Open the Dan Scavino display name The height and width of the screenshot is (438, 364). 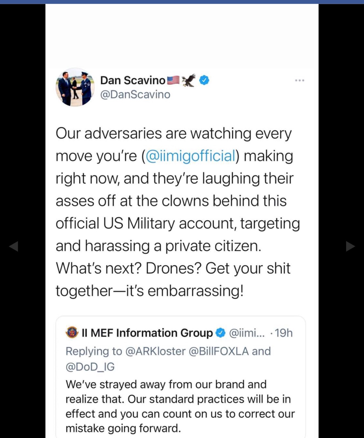pos(133,80)
